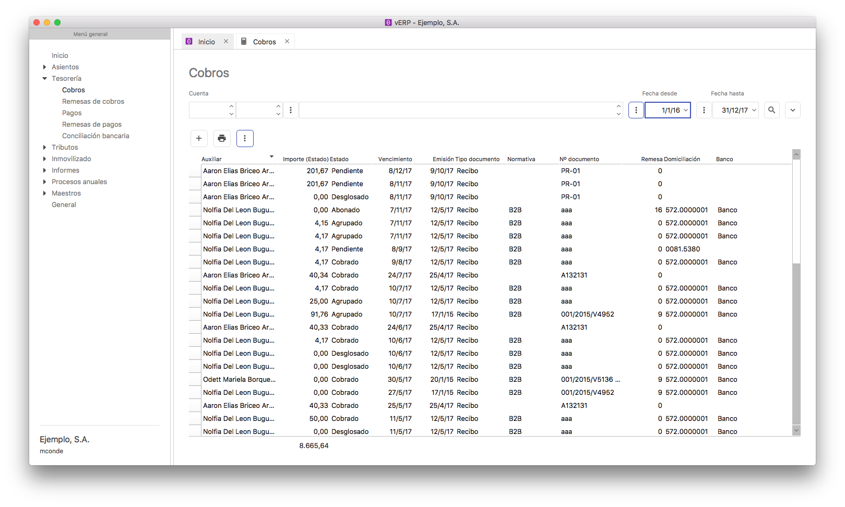Open Remesas de cobros in sidebar
The width and height of the screenshot is (845, 507).
(93, 102)
